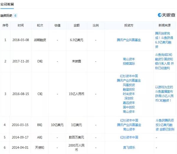
Task: Open 红杉资本中国 in the A轮 row
Action: [x=129, y=137]
